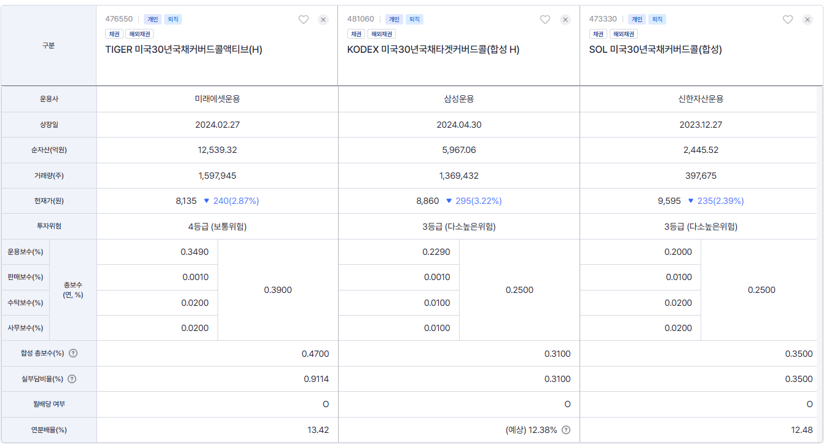This screenshot has width=826, height=444.
Task: Click 해외채권 tag in TIGER column
Action: click(140, 34)
